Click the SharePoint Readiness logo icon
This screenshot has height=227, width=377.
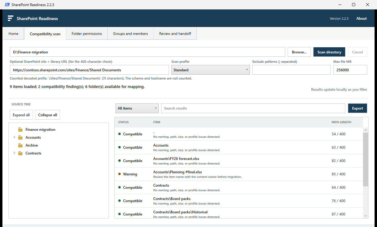(10, 18)
